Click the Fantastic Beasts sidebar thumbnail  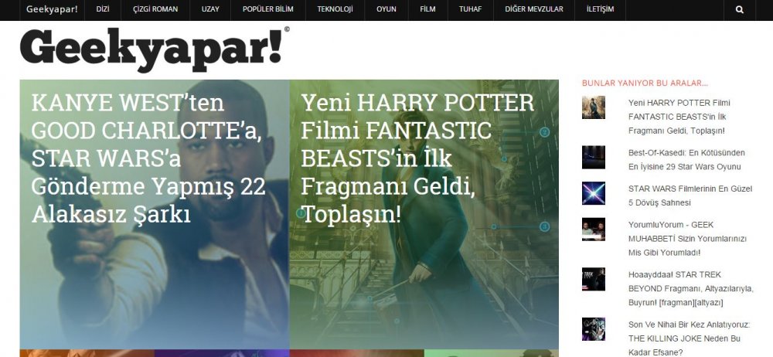tap(594, 107)
